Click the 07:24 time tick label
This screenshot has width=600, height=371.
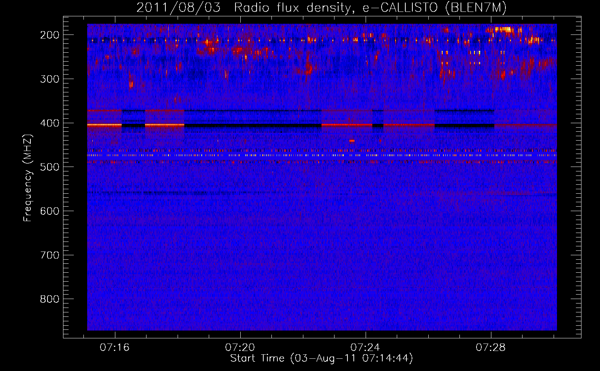[x=365, y=347]
